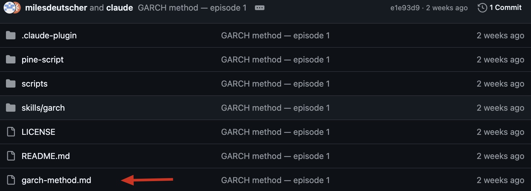Viewport: 531px width, 191px height.
Task: Click the skills/garch folder icon
Action: [11, 108]
